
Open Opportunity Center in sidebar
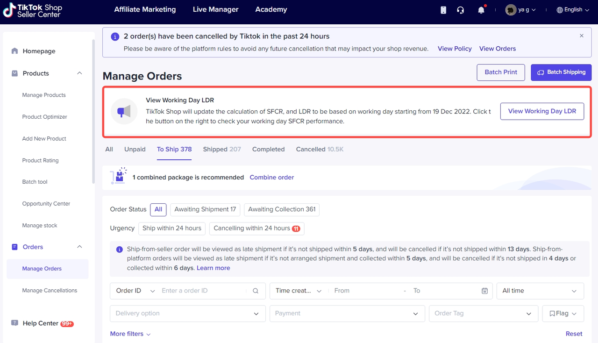pos(46,204)
